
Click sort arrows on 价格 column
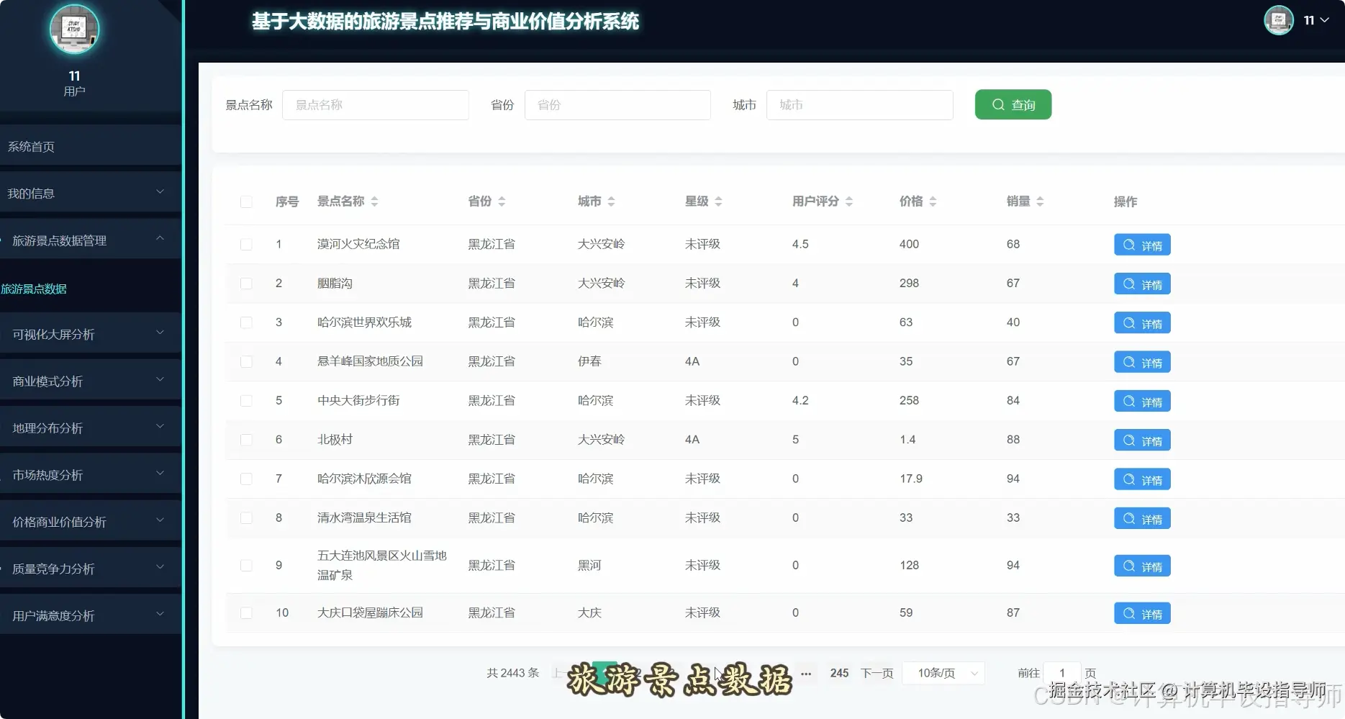tap(933, 202)
